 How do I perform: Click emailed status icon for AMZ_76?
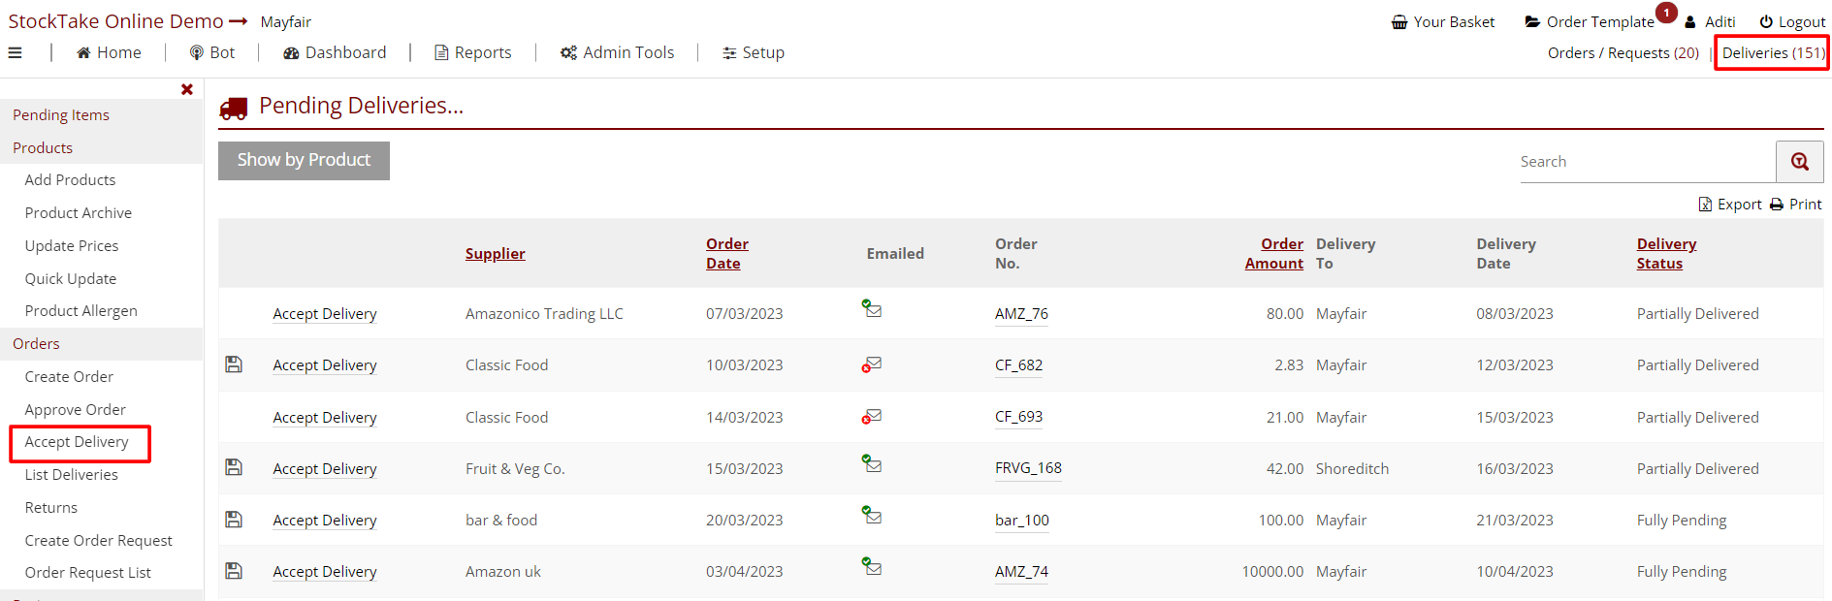[872, 309]
